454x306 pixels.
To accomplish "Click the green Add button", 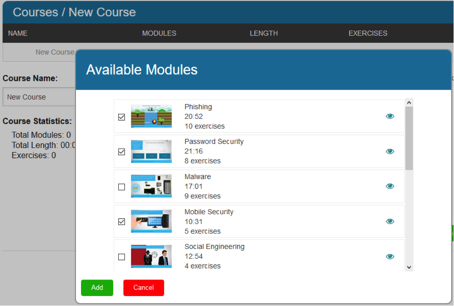I will coord(97,288).
